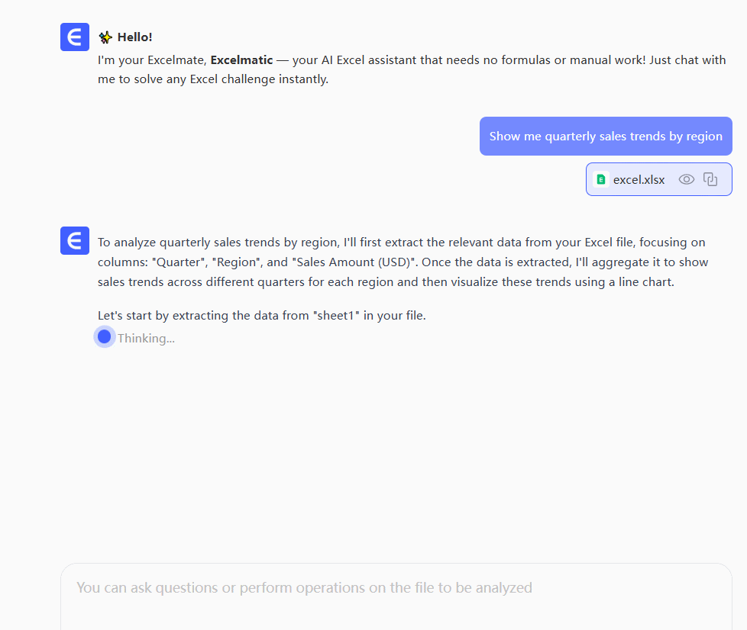The height and width of the screenshot is (630, 747).
Task: Click the "Show me quarterly sales trends" message bubble
Action: click(606, 137)
